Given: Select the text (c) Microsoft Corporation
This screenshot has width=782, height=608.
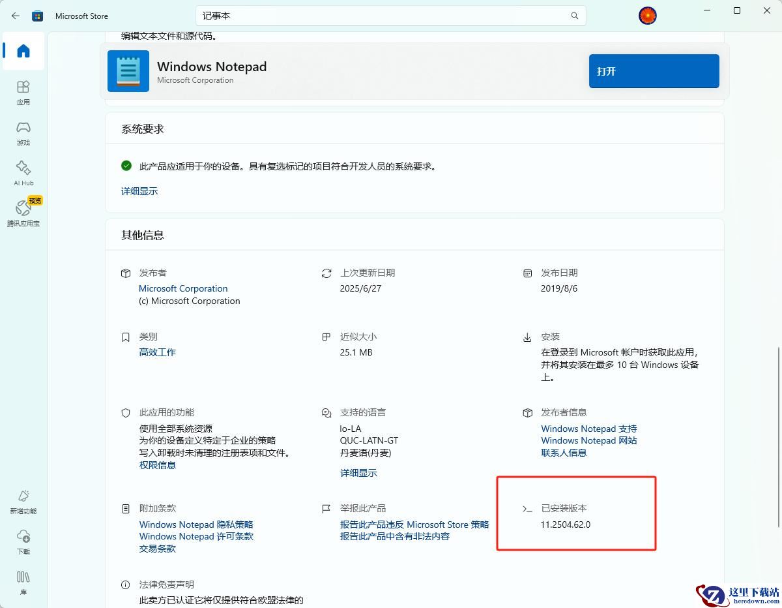Looking at the screenshot, I should (190, 301).
